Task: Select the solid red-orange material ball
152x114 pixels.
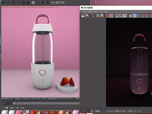Action: click(x=33, y=112)
